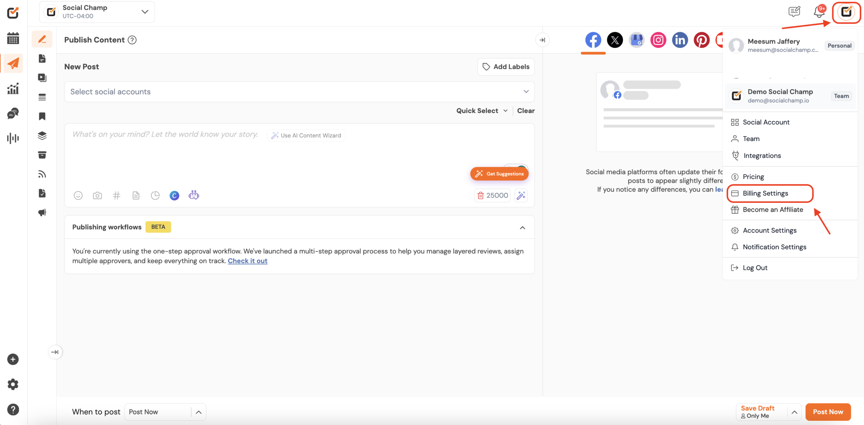Select the Pinterest platform icon
Screen dimensions: 864x425
[701, 40]
